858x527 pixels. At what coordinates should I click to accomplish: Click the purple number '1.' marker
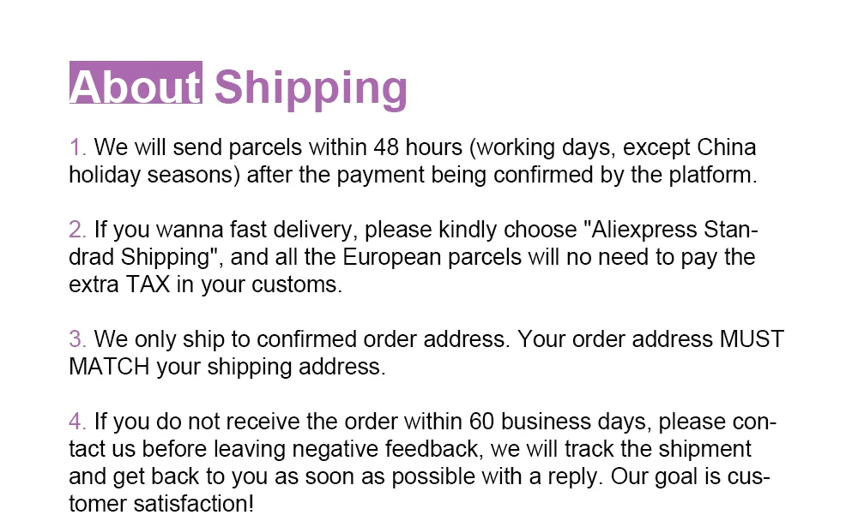coord(77,147)
